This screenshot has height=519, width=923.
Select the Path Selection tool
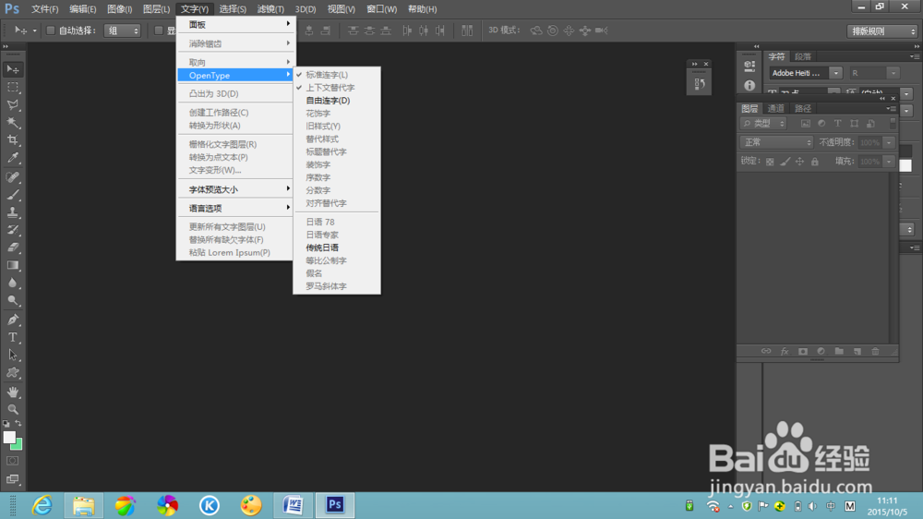(x=13, y=356)
